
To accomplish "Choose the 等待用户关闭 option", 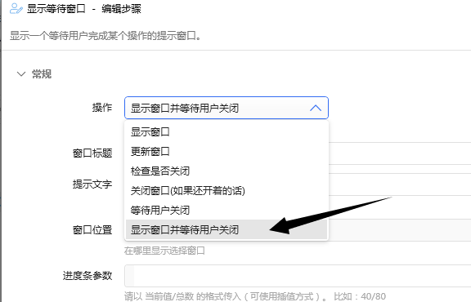I will pos(227,210).
